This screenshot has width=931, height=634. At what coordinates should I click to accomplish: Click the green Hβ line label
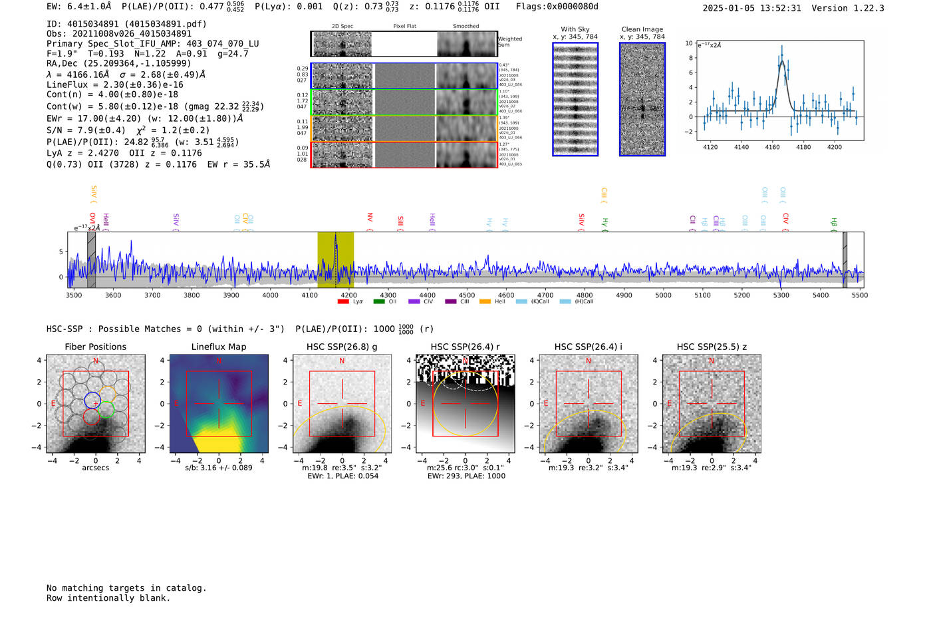click(834, 224)
